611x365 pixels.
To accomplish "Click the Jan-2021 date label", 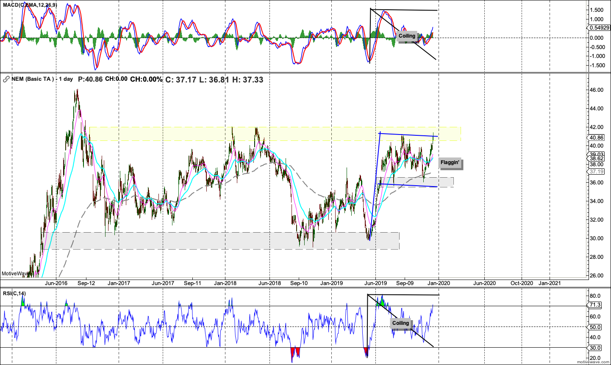I will coord(550,283).
